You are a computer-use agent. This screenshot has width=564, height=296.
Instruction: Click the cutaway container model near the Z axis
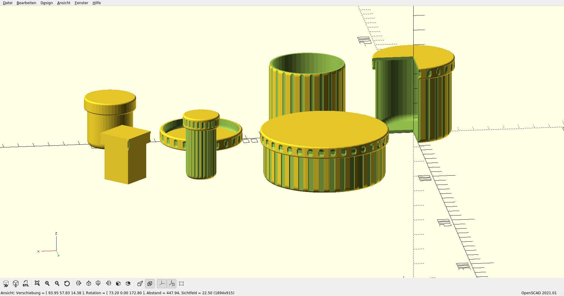coord(413,94)
